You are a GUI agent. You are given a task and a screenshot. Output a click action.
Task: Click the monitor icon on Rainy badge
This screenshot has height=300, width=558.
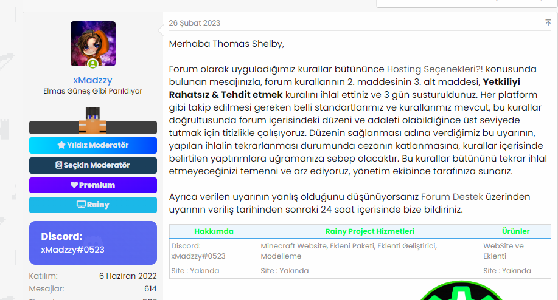81,205
